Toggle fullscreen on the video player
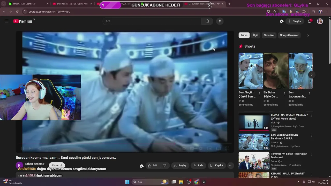Screen dimensions: 331x186 227,148
